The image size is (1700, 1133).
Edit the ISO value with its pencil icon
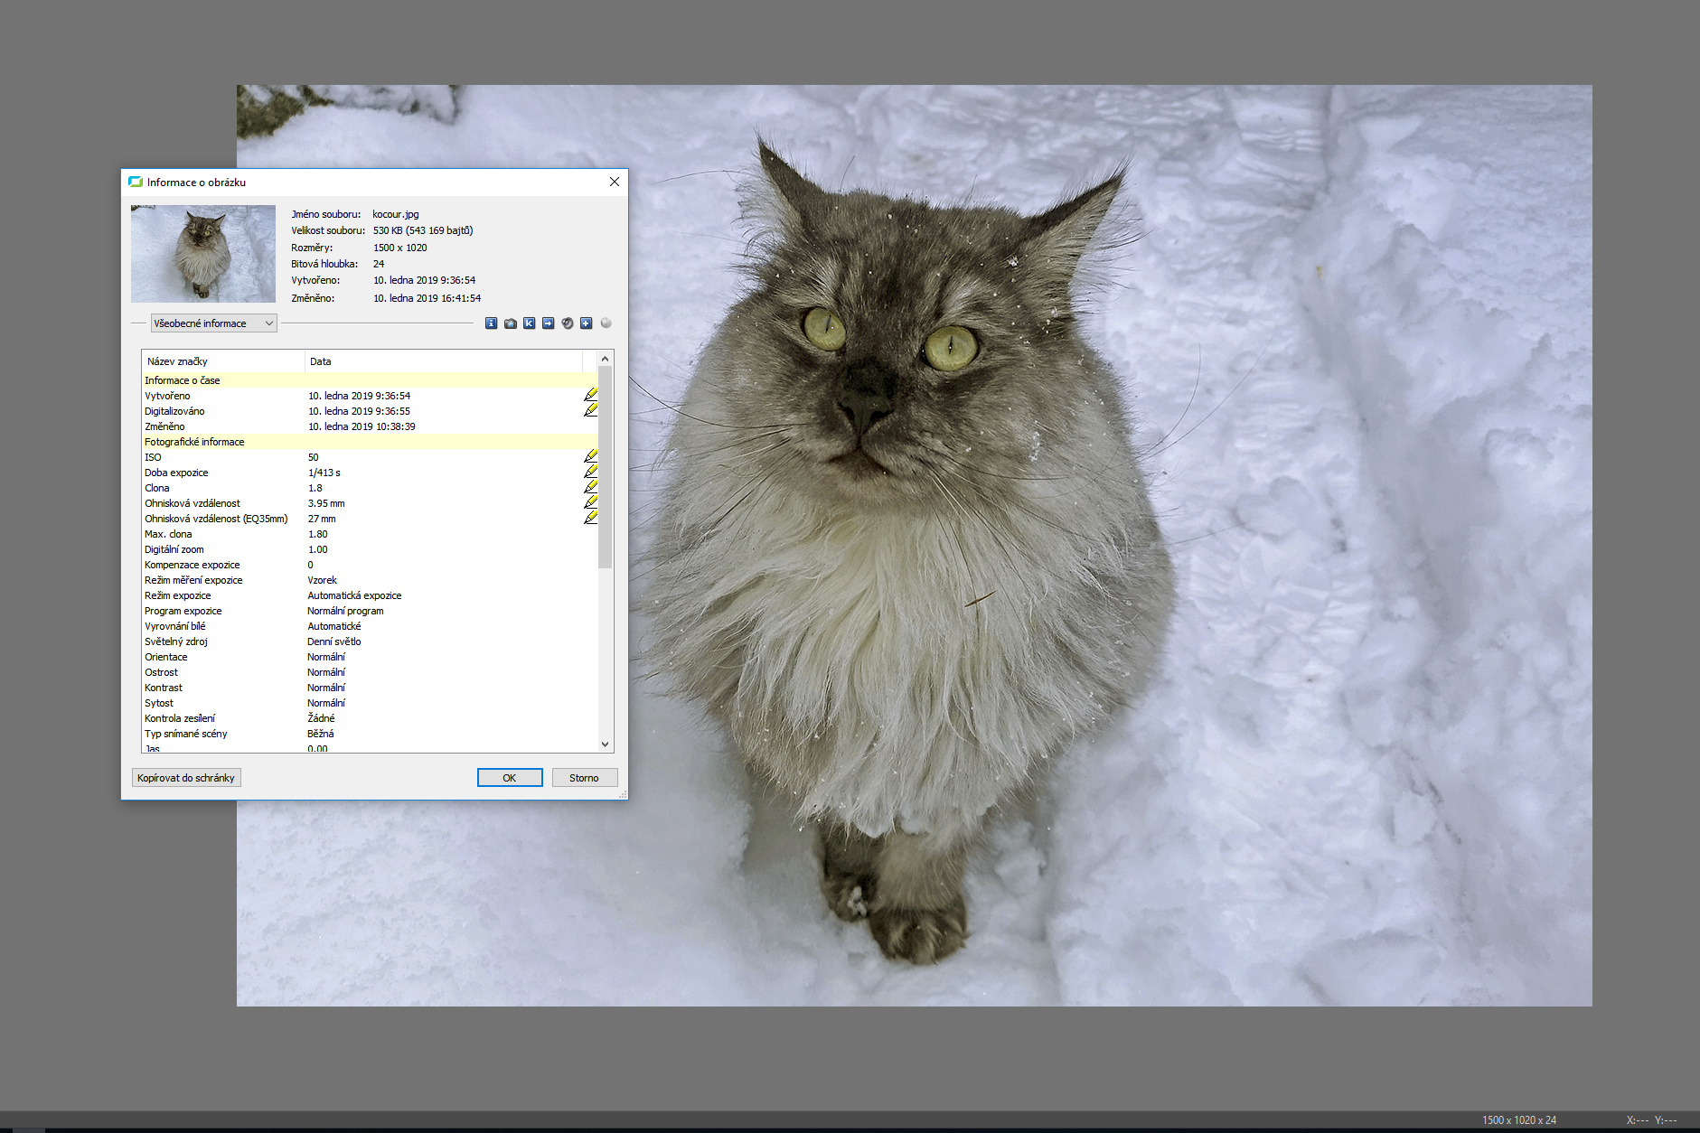(x=590, y=456)
